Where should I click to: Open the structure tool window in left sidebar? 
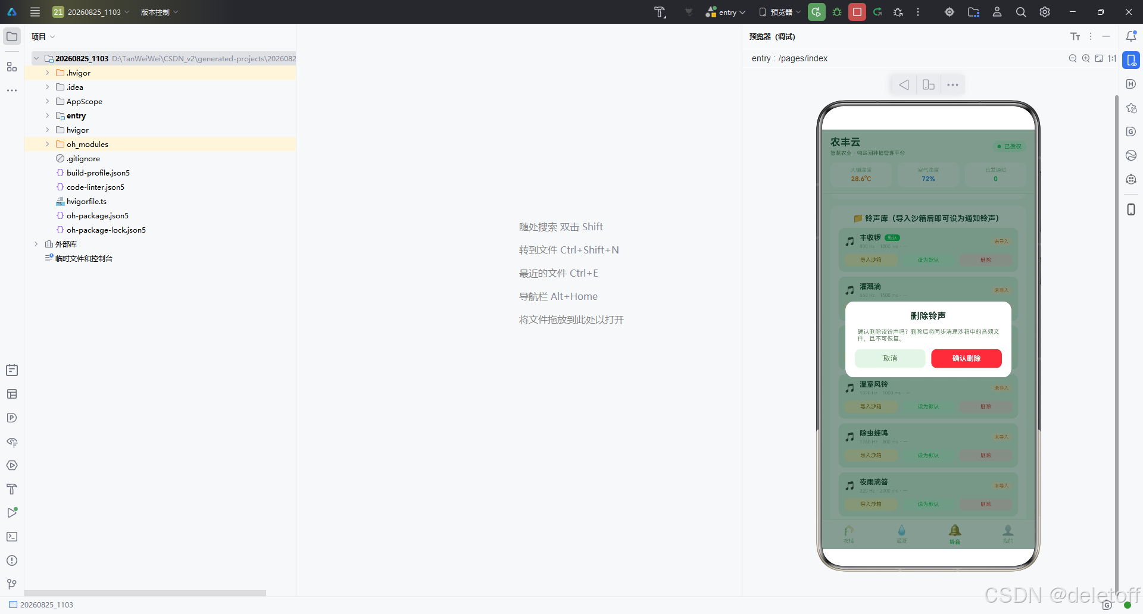[12, 67]
